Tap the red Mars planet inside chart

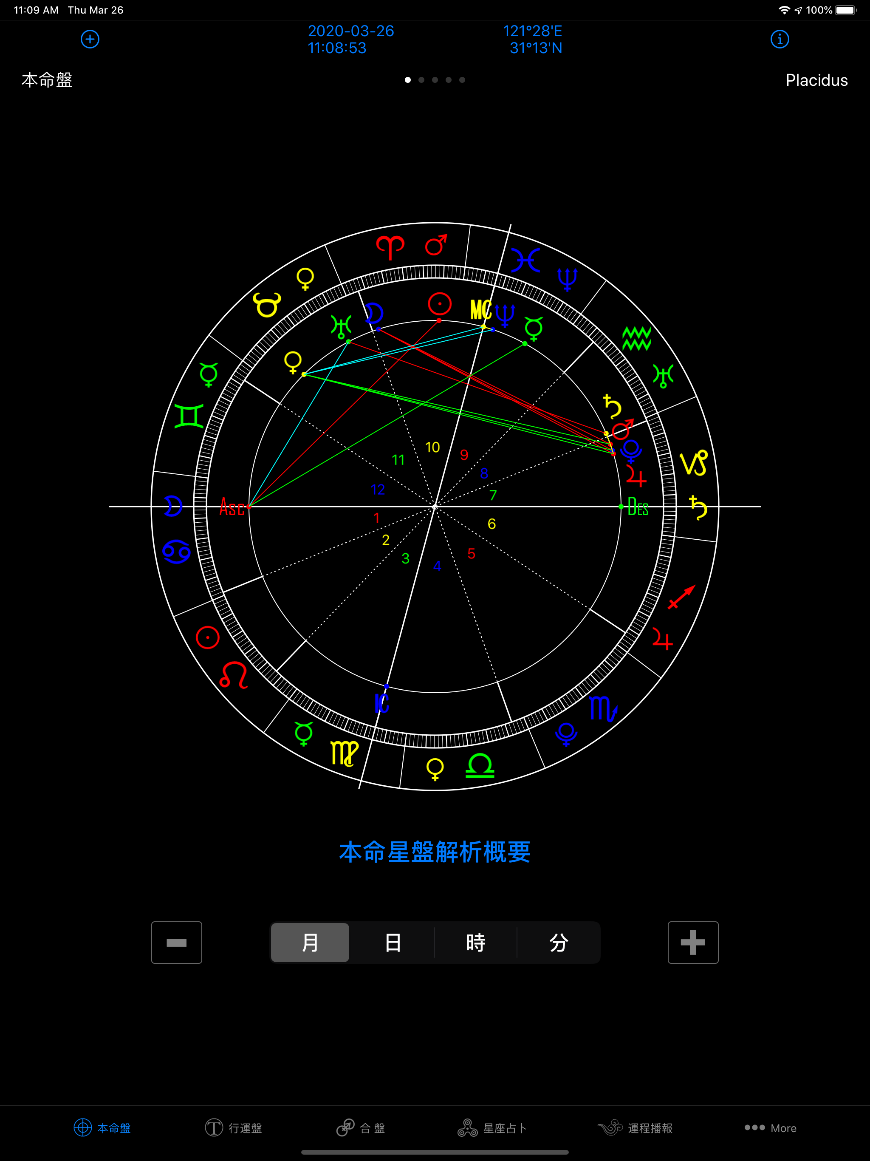tap(623, 429)
